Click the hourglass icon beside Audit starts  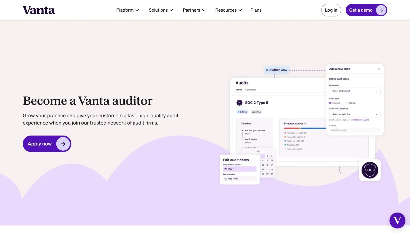[x=243, y=139]
